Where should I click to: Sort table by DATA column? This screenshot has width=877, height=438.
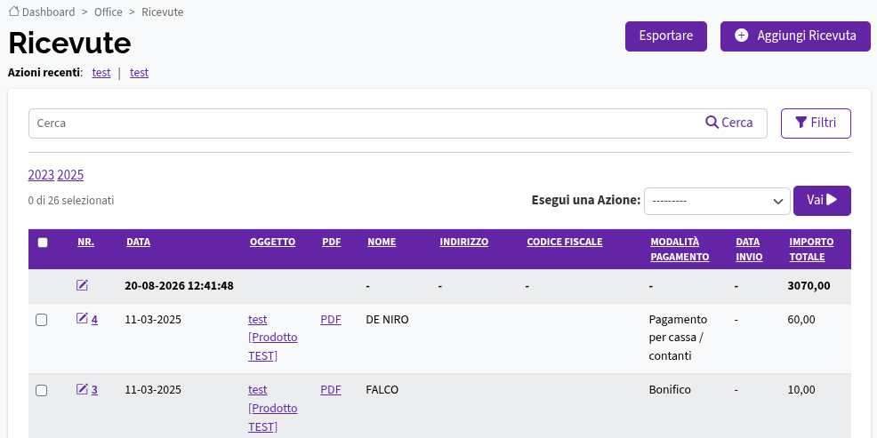pos(138,242)
